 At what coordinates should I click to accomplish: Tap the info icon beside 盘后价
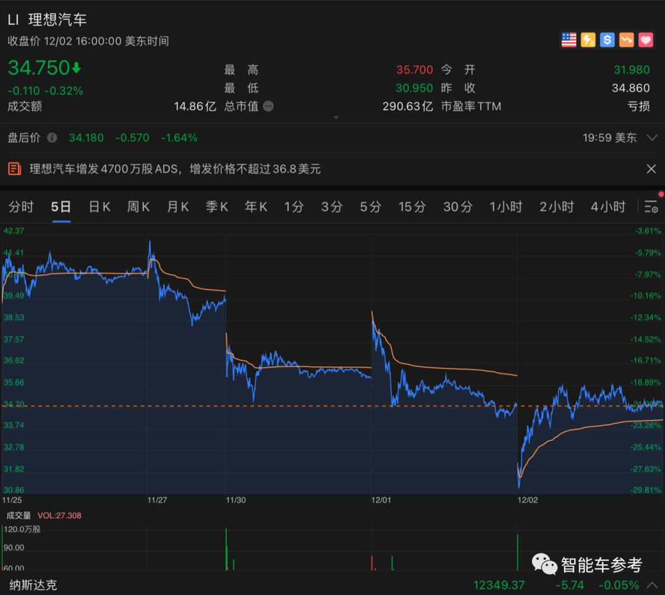tap(52, 137)
